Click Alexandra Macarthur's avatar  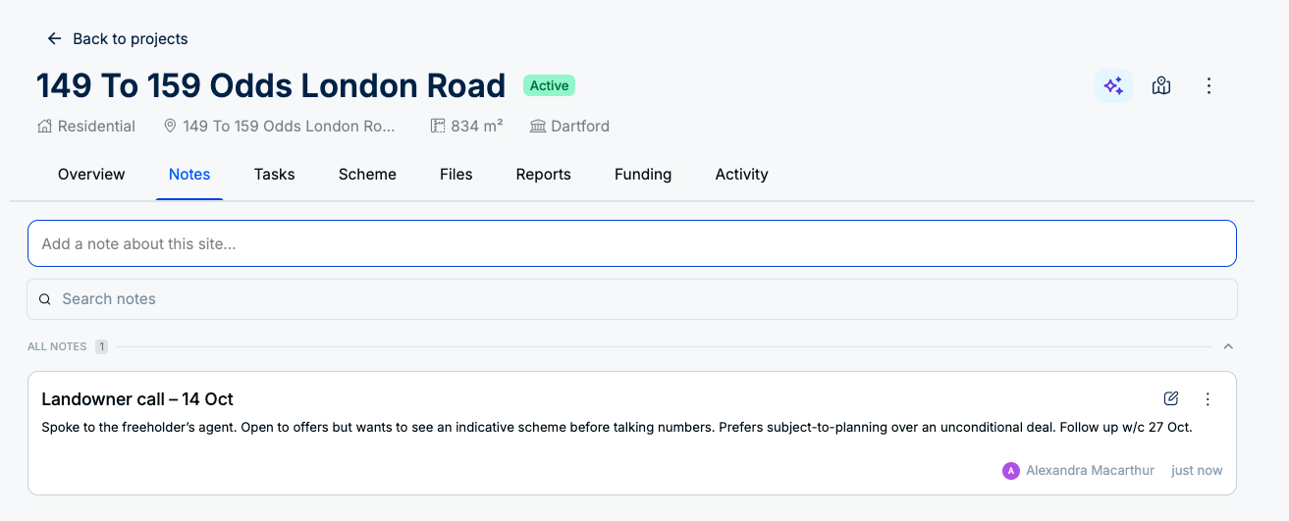tap(1011, 471)
